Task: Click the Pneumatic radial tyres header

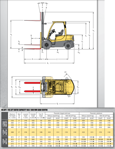Action: point(96,113)
